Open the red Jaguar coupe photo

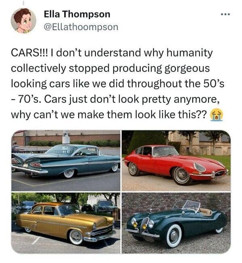[x=176, y=160]
